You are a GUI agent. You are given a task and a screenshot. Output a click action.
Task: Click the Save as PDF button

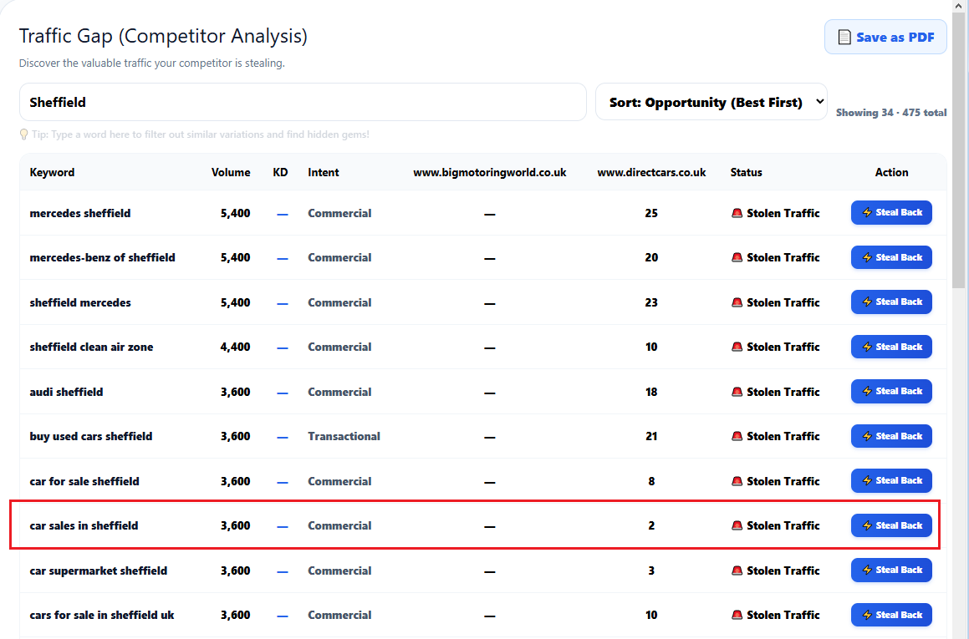[x=885, y=37]
